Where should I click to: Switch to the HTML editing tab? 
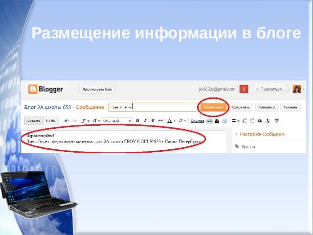coord(51,121)
